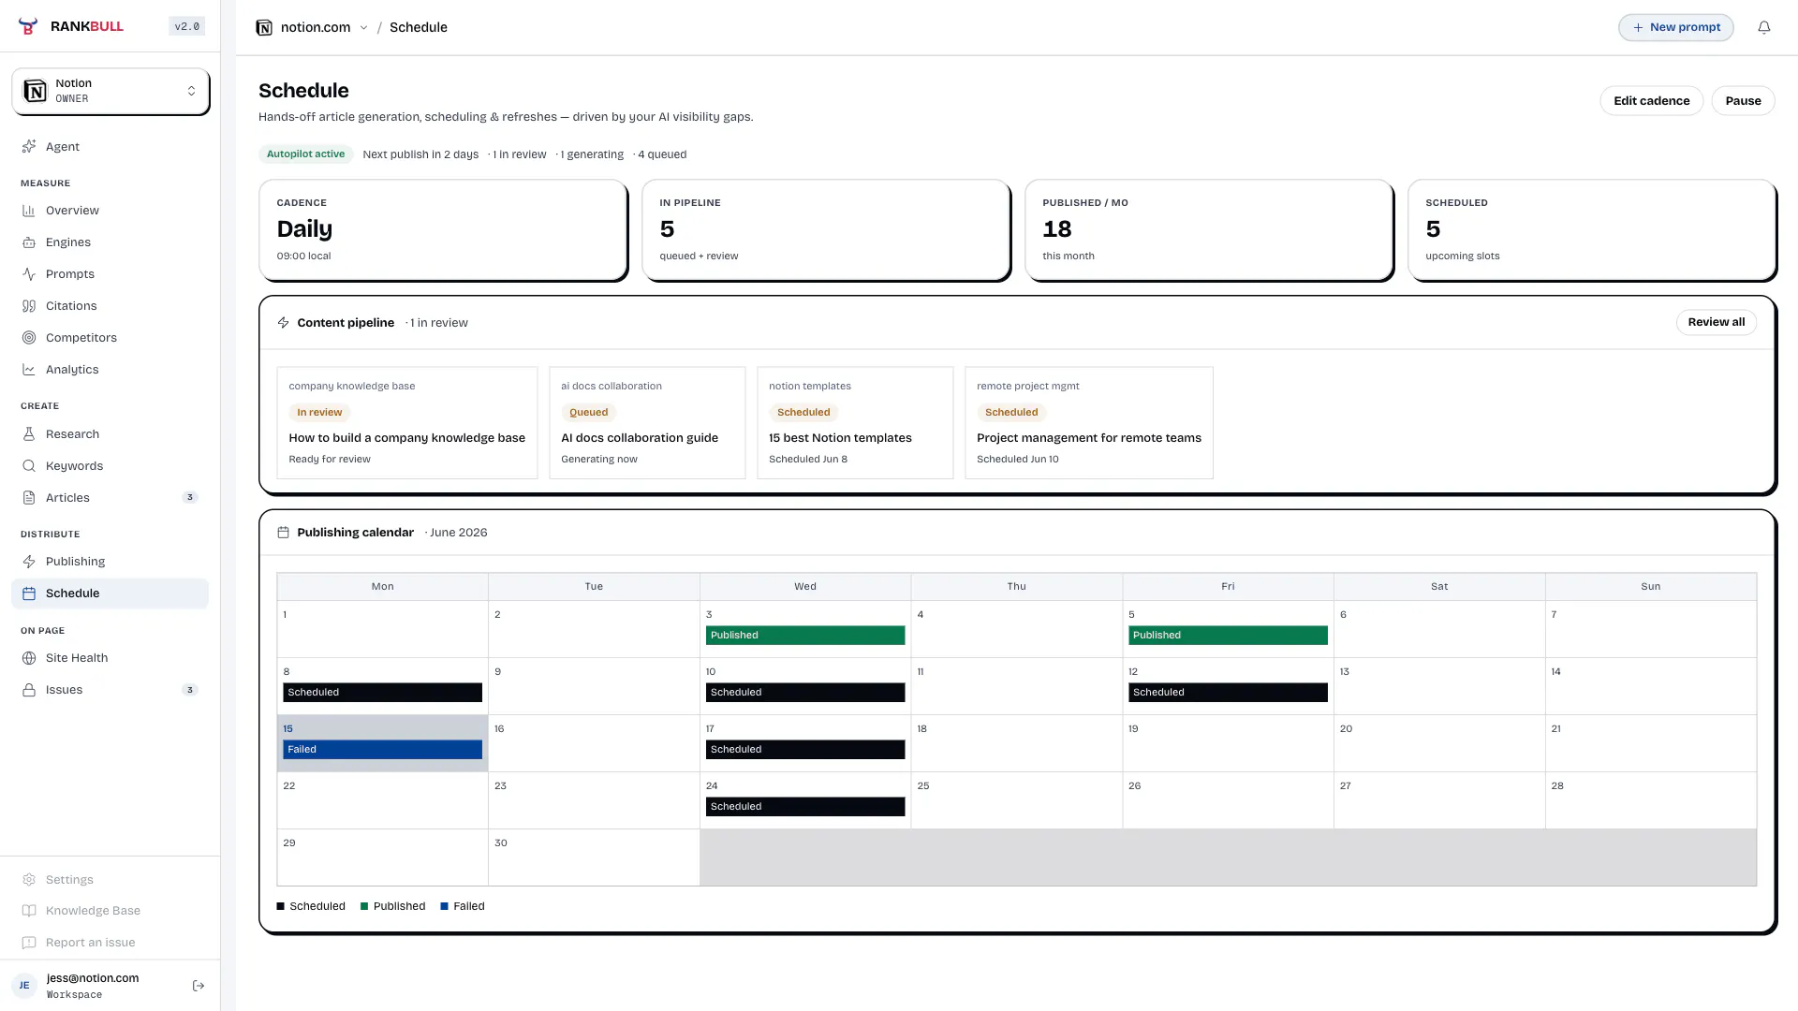Click the Site Health globe icon

(x=29, y=658)
